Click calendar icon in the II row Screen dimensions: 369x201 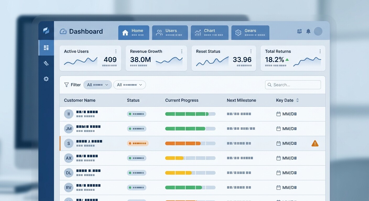coord(279,114)
